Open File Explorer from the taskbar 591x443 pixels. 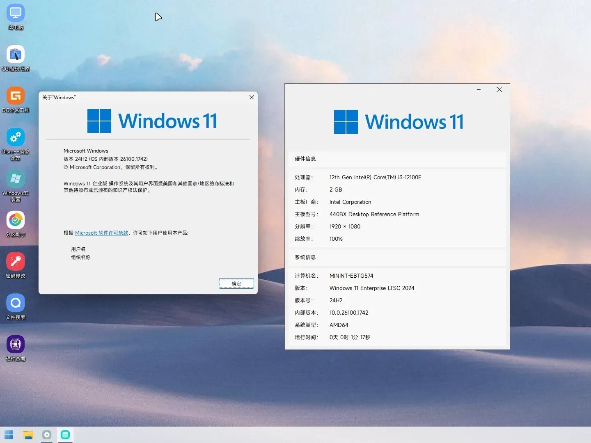pos(28,435)
